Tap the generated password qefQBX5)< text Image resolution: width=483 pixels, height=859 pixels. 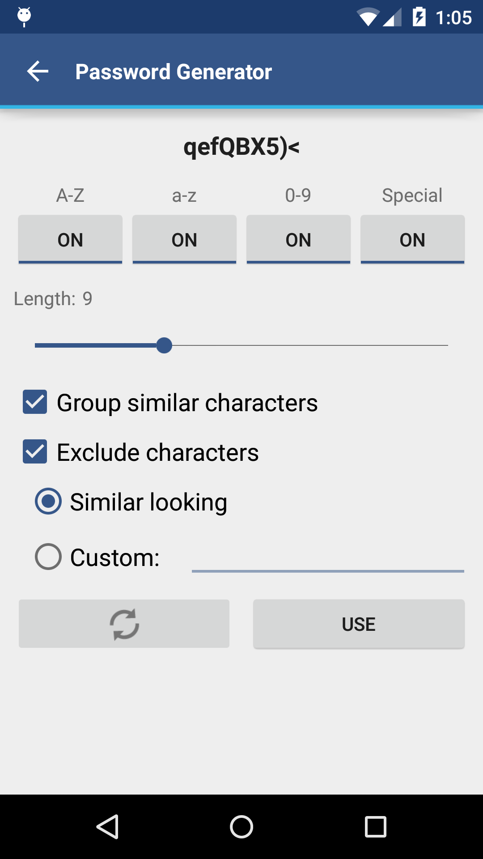click(241, 147)
